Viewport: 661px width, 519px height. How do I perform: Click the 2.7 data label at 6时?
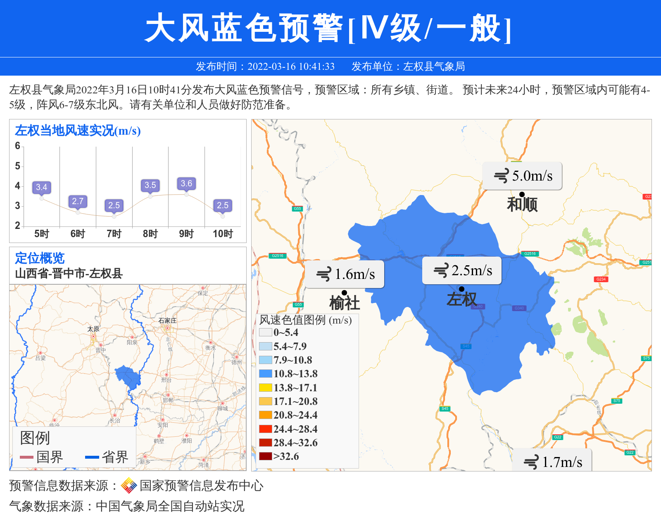pyautogui.click(x=78, y=201)
